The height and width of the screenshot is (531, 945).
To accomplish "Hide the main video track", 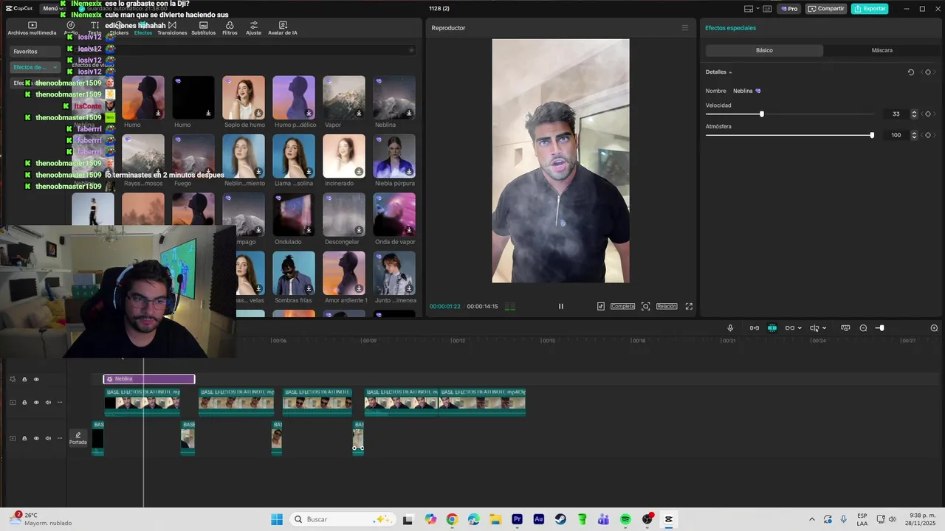I will [x=36, y=403].
